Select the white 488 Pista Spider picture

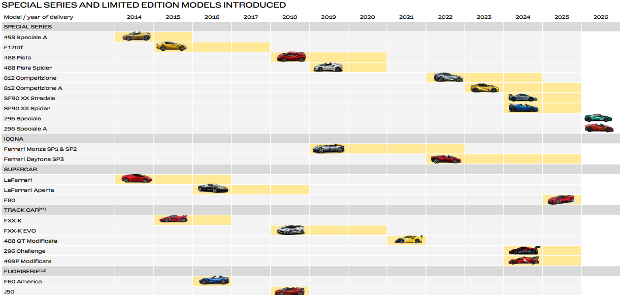tap(328, 67)
